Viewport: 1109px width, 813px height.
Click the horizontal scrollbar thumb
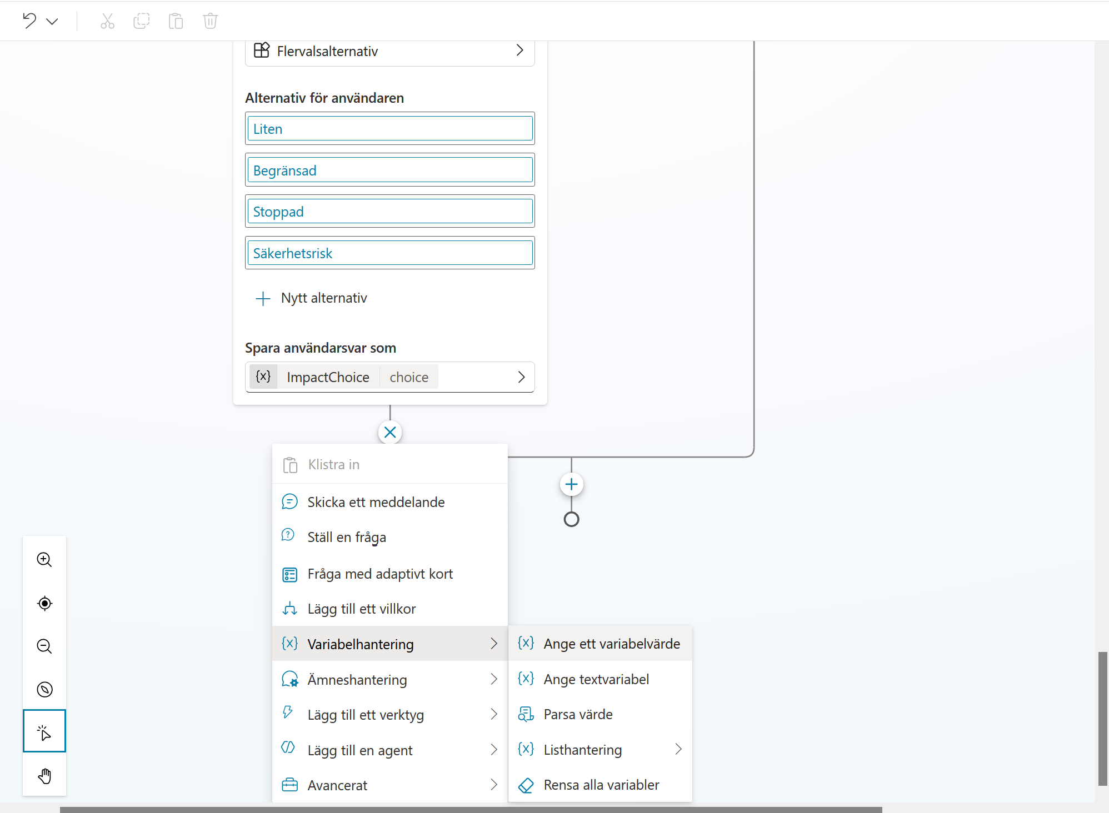tap(471, 810)
